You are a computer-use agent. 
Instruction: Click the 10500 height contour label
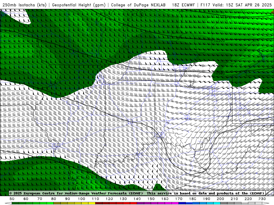[x=220, y=40]
